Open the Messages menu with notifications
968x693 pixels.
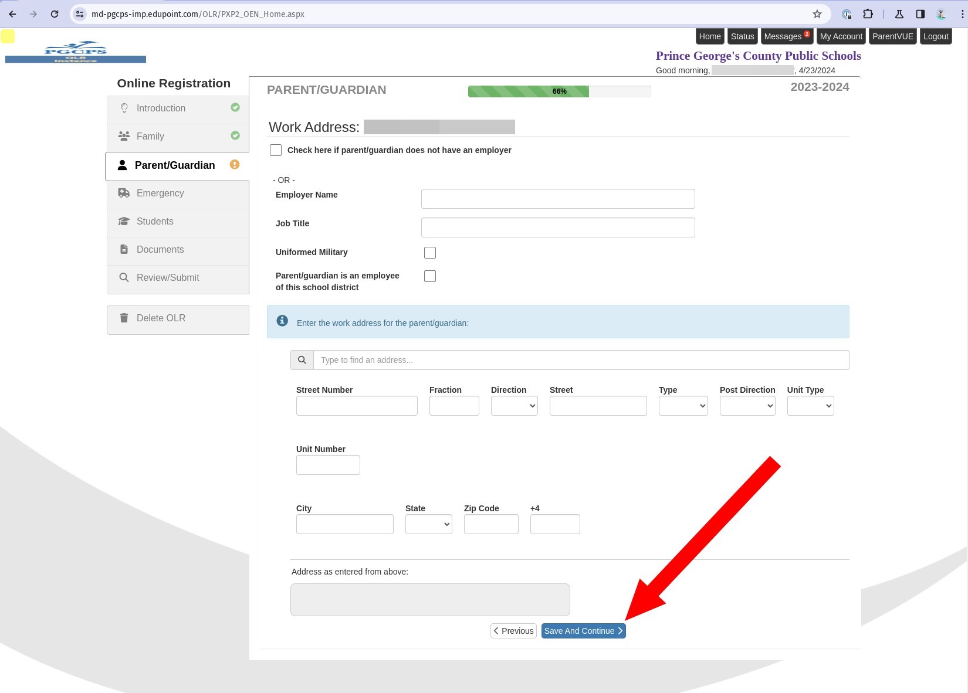coord(784,36)
